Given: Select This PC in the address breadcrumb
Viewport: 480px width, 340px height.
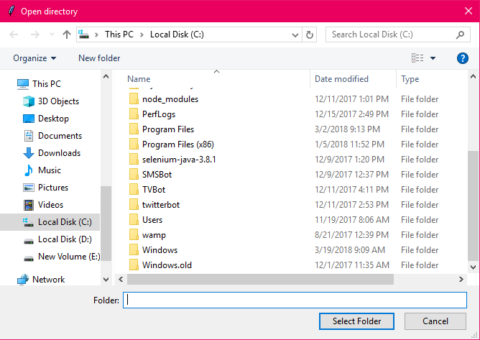Looking at the screenshot, I should (119, 35).
